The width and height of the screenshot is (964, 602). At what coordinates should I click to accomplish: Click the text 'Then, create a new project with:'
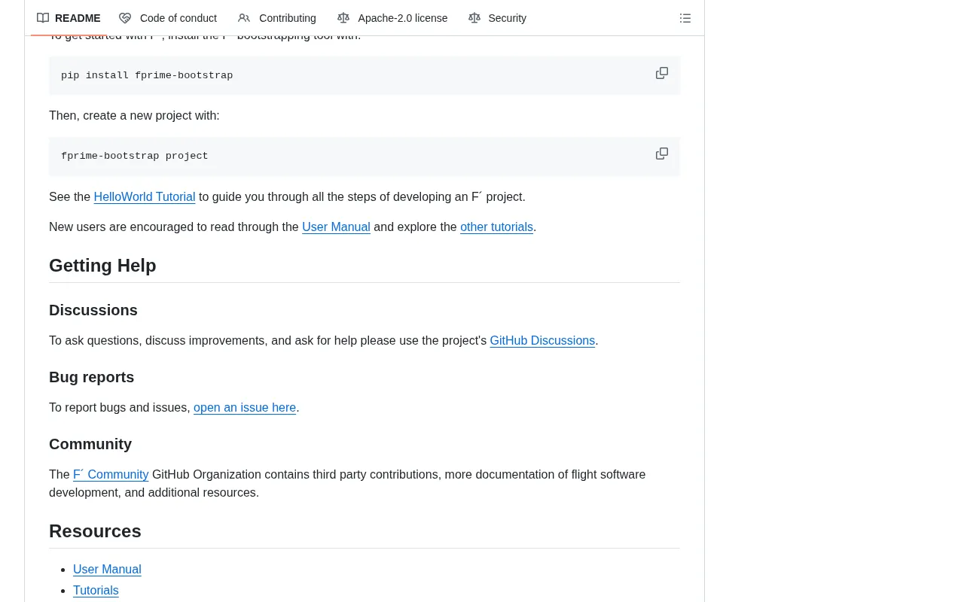134,116
